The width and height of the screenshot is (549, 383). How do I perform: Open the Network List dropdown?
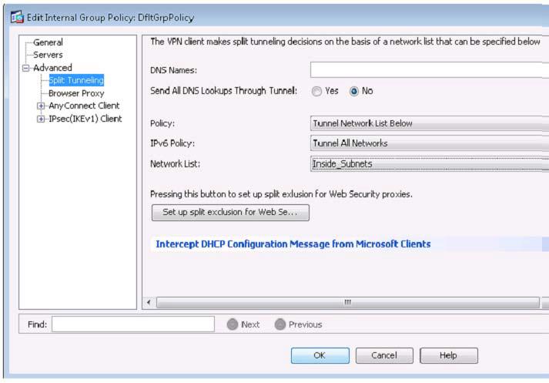click(429, 163)
